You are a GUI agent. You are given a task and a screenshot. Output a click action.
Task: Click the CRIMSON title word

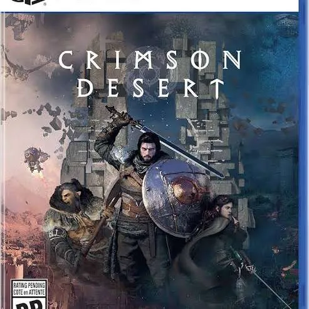(150, 60)
